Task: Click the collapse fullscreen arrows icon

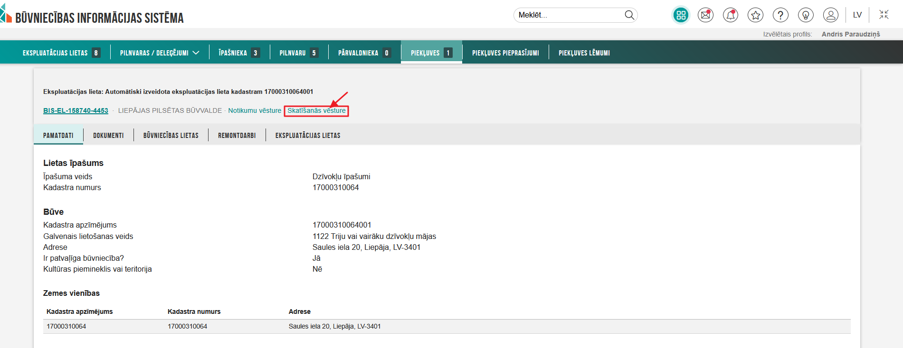Action: [884, 15]
